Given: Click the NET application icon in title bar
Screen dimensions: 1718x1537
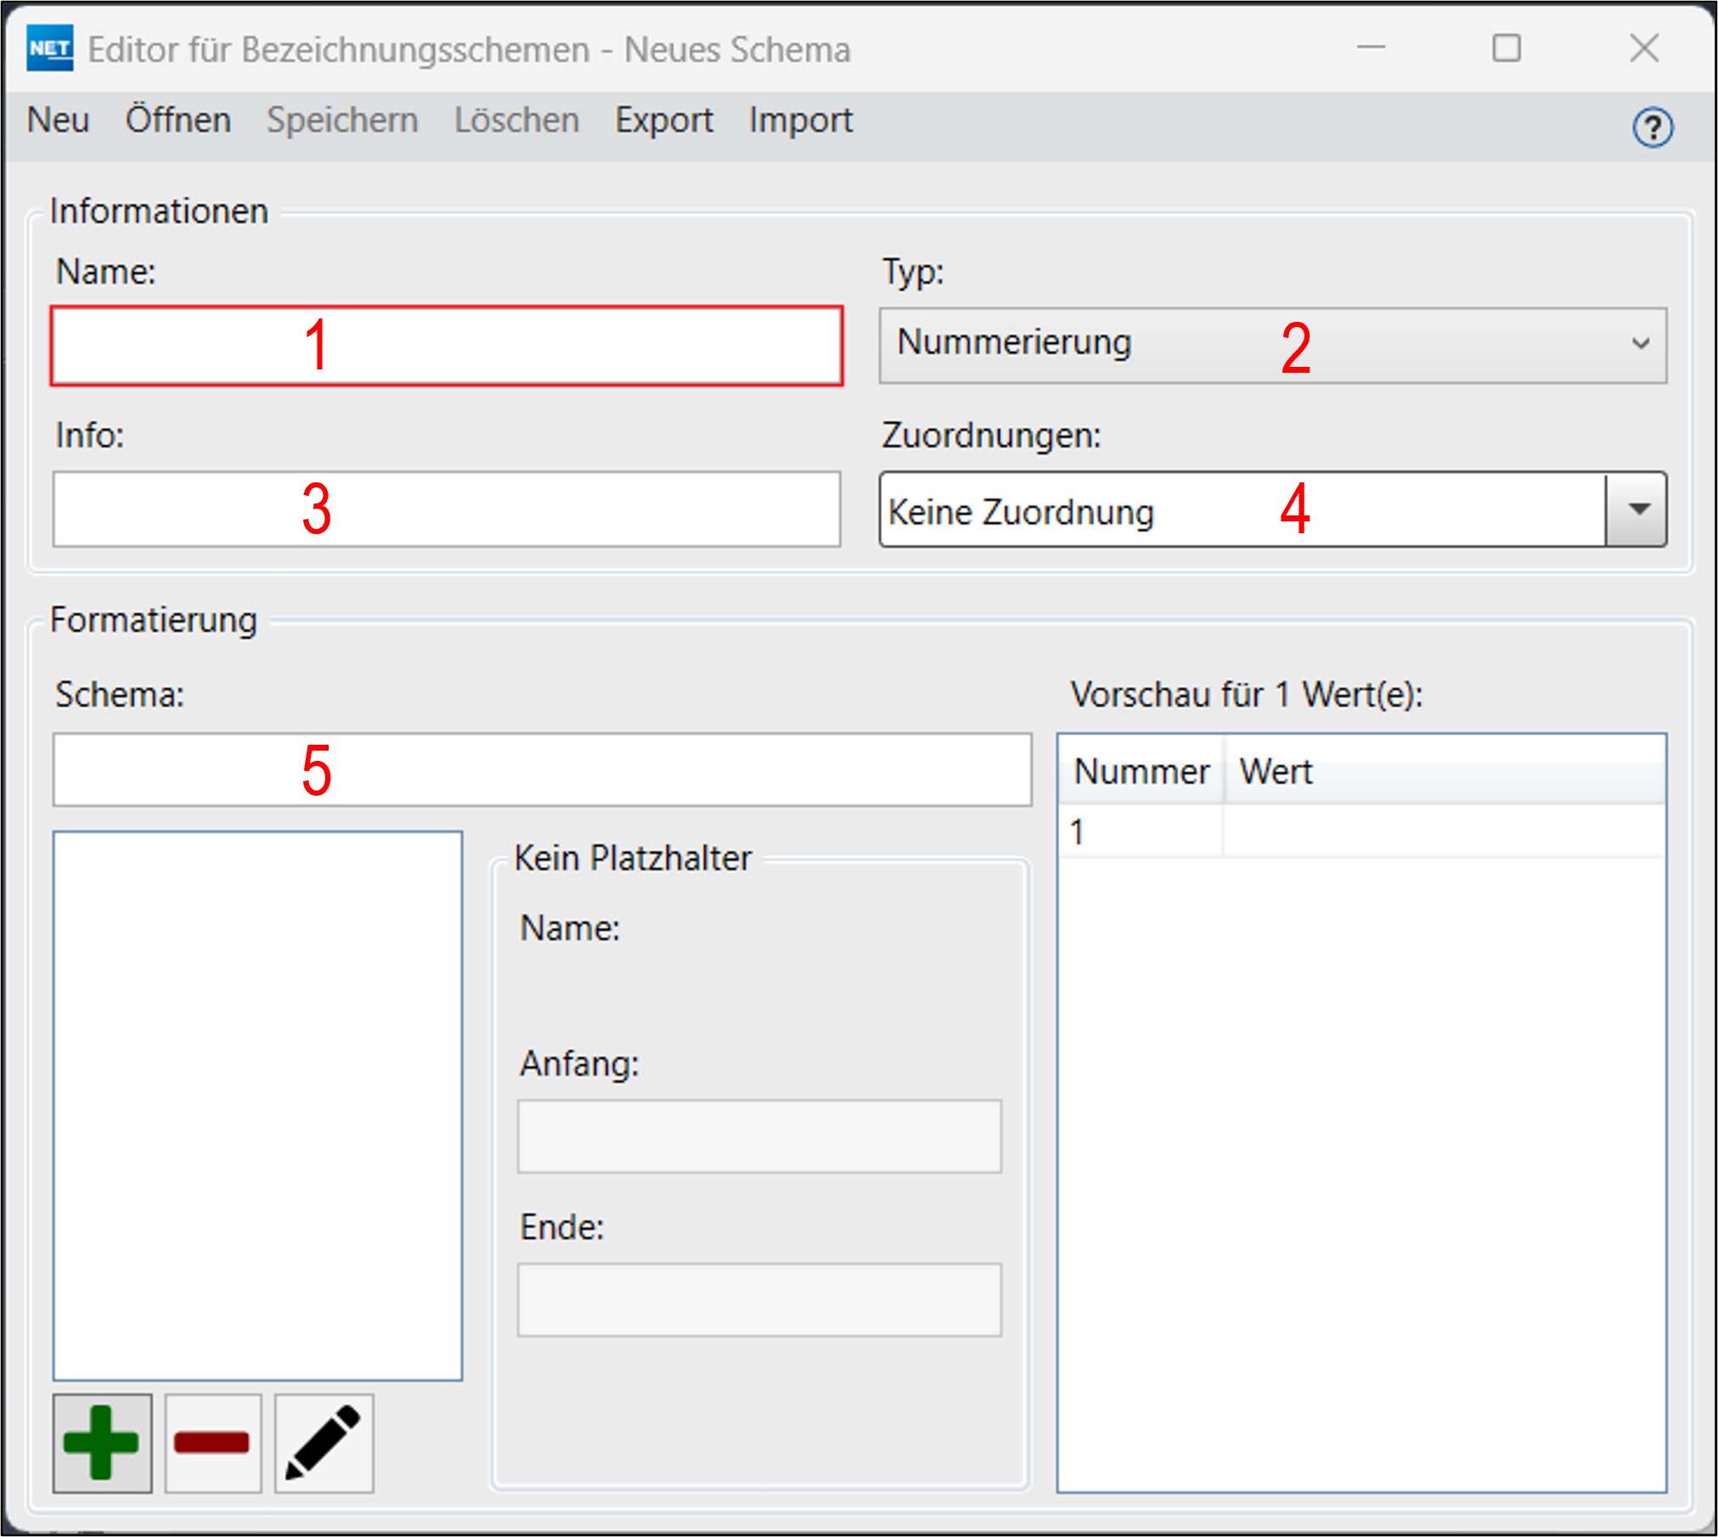Looking at the screenshot, I should (x=49, y=48).
